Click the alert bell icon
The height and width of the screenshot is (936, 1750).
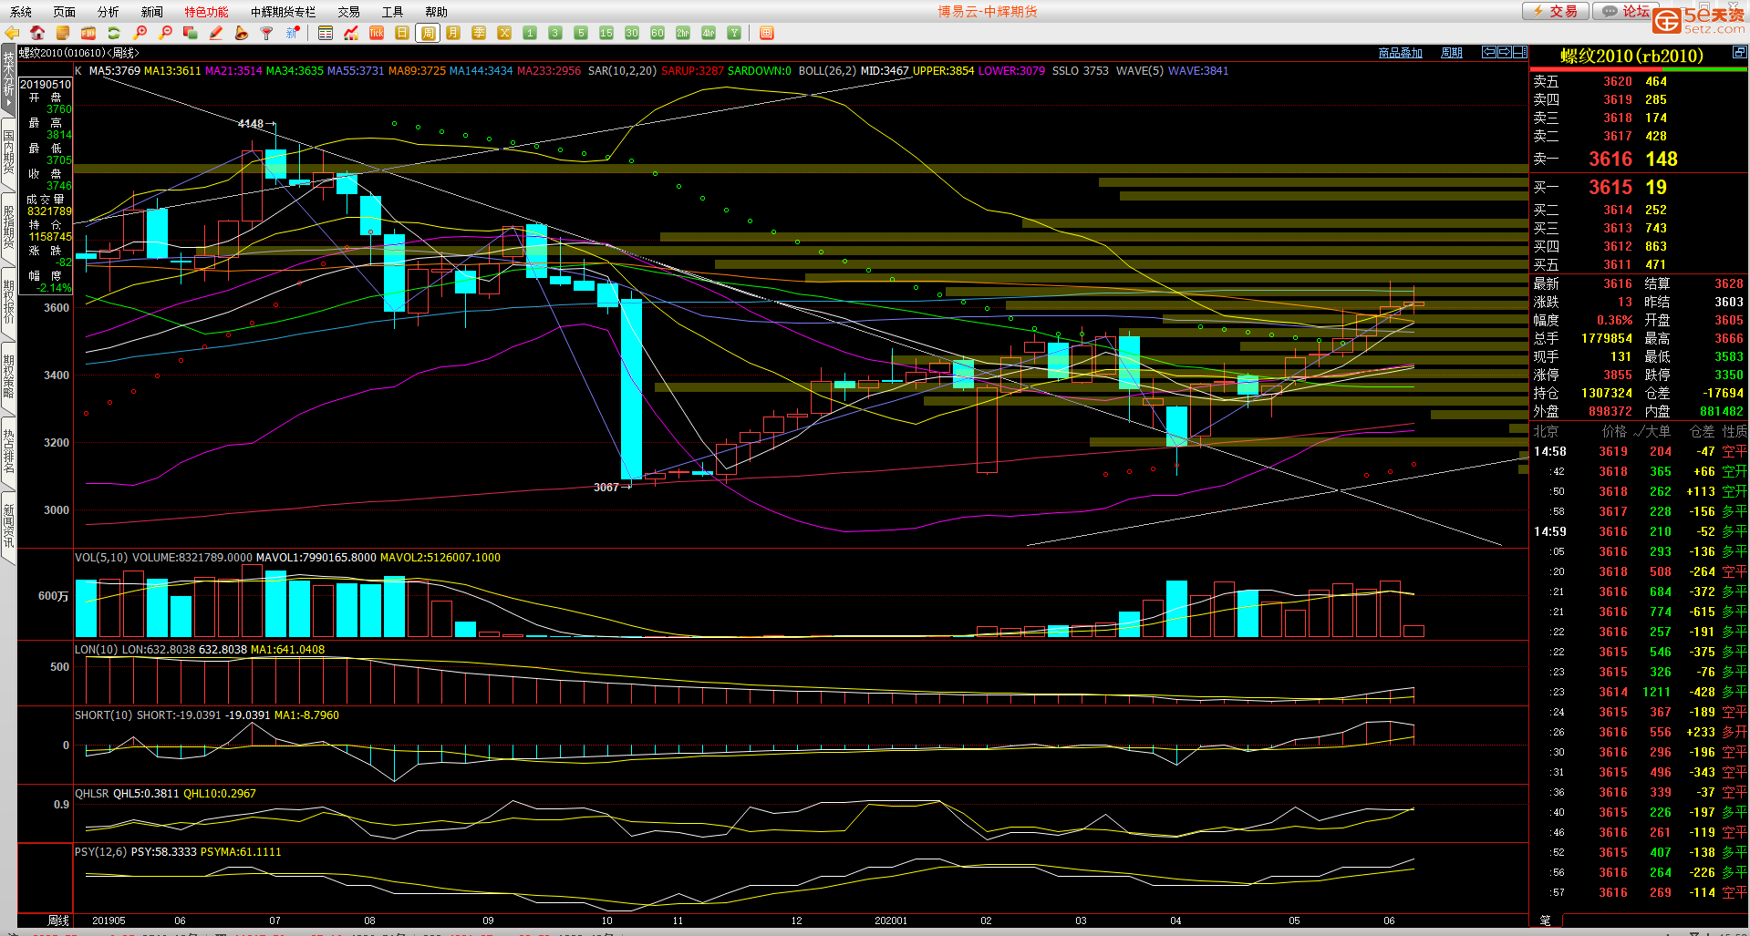coord(242,33)
